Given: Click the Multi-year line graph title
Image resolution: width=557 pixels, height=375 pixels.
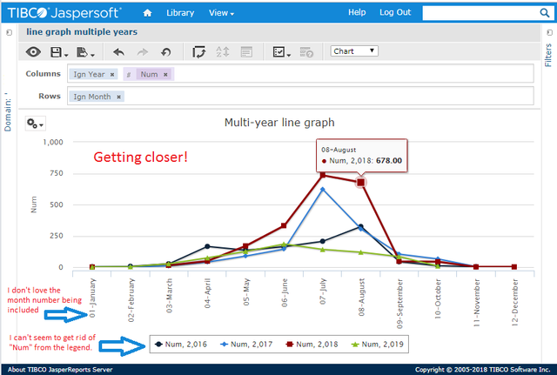Looking at the screenshot, I should [x=279, y=123].
